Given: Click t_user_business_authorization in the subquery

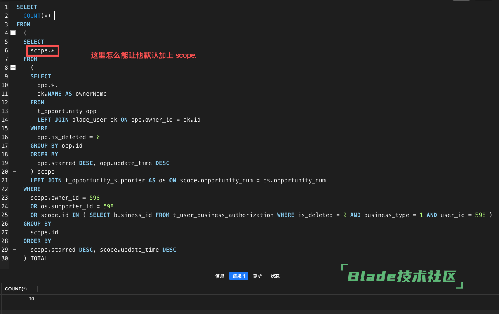Looking at the screenshot, I should click(223, 215).
